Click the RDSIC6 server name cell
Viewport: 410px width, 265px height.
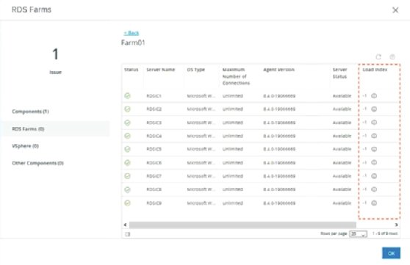pyautogui.click(x=154, y=162)
